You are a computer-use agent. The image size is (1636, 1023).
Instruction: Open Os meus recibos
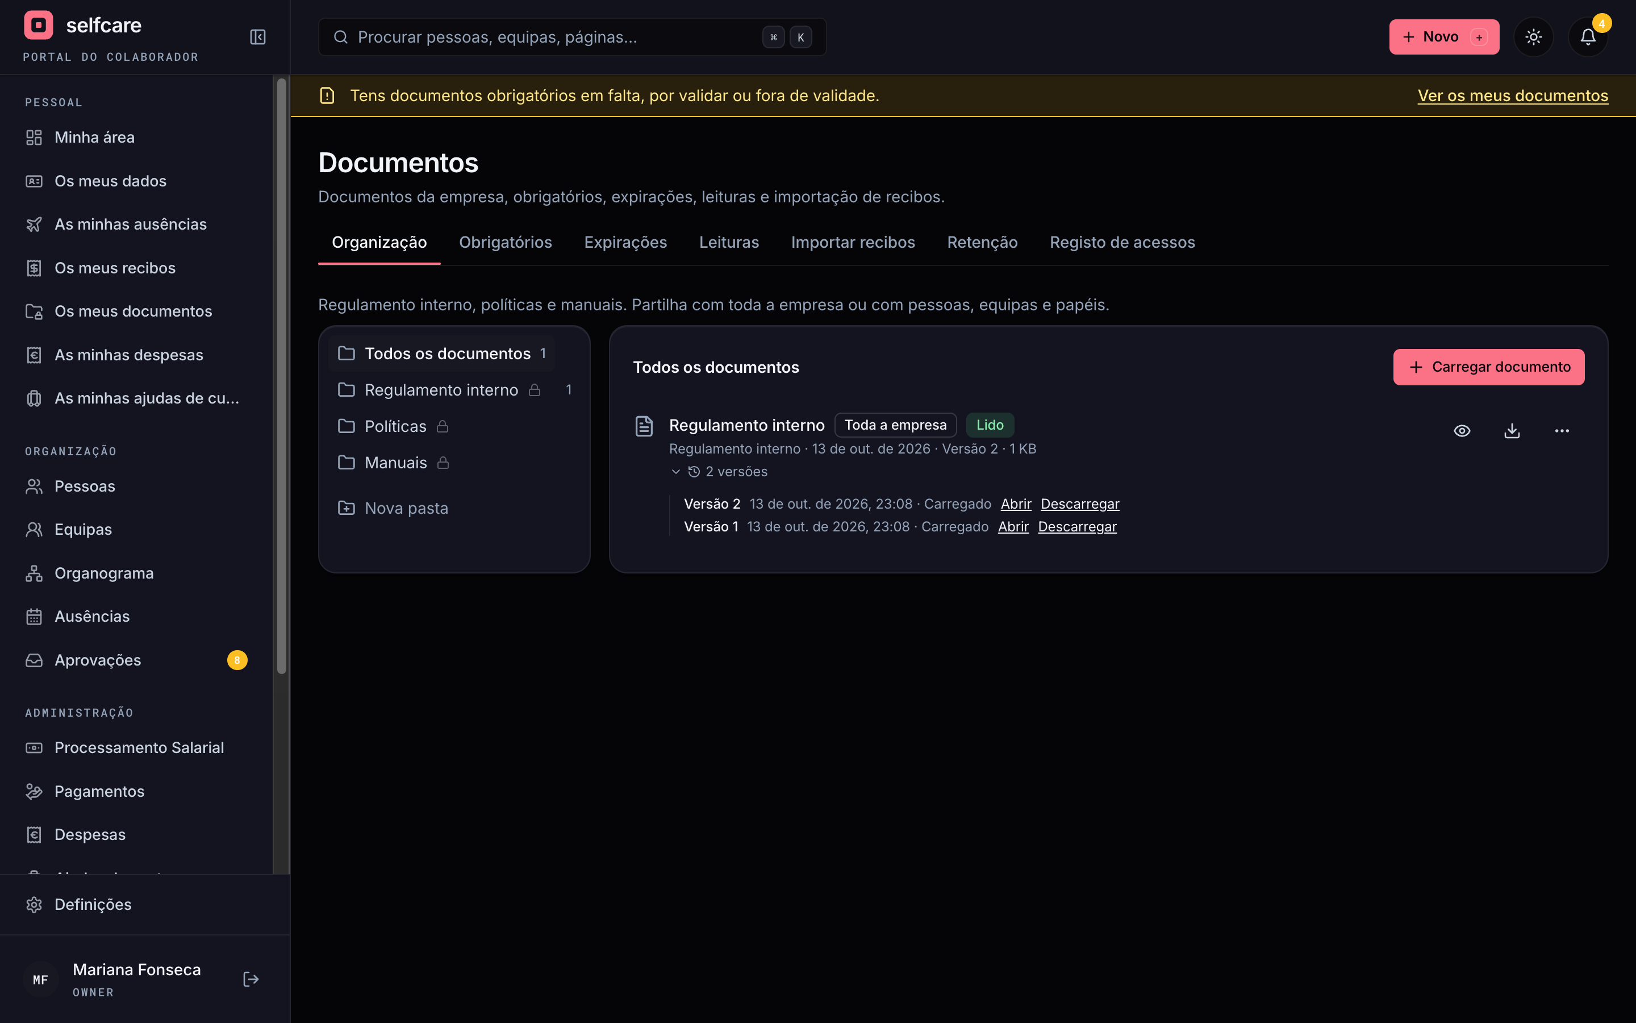136,268
